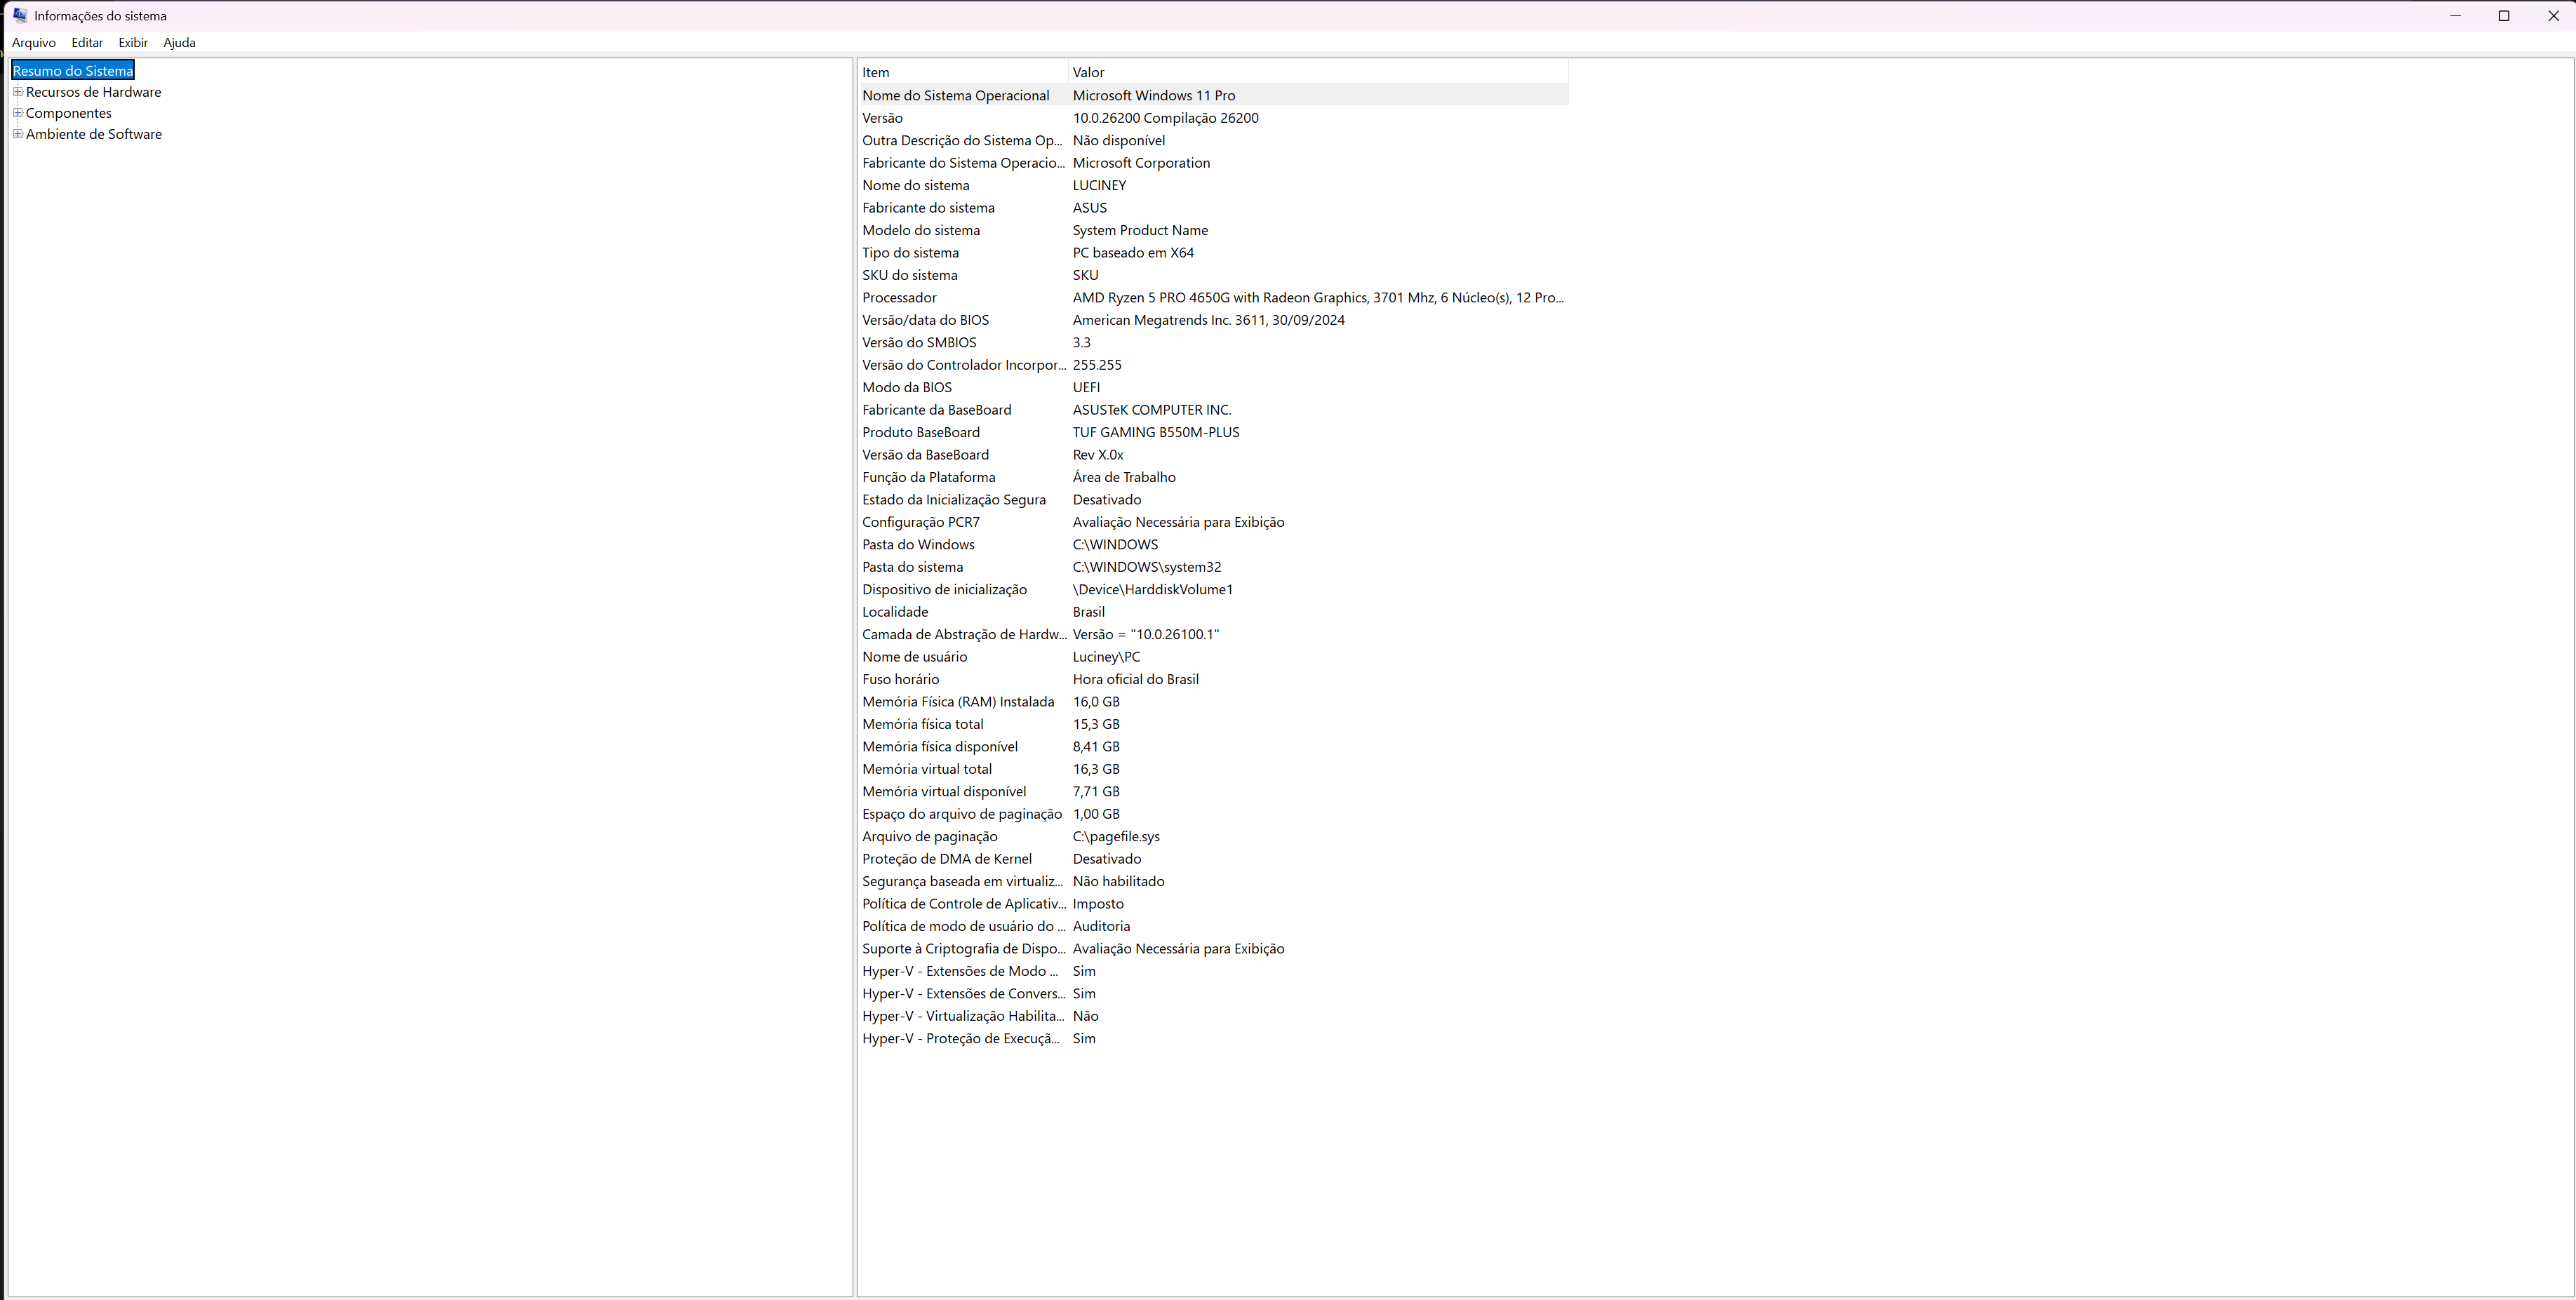The width and height of the screenshot is (2576, 1300).
Task: Select Função da Plataforma row
Action: point(1214,477)
